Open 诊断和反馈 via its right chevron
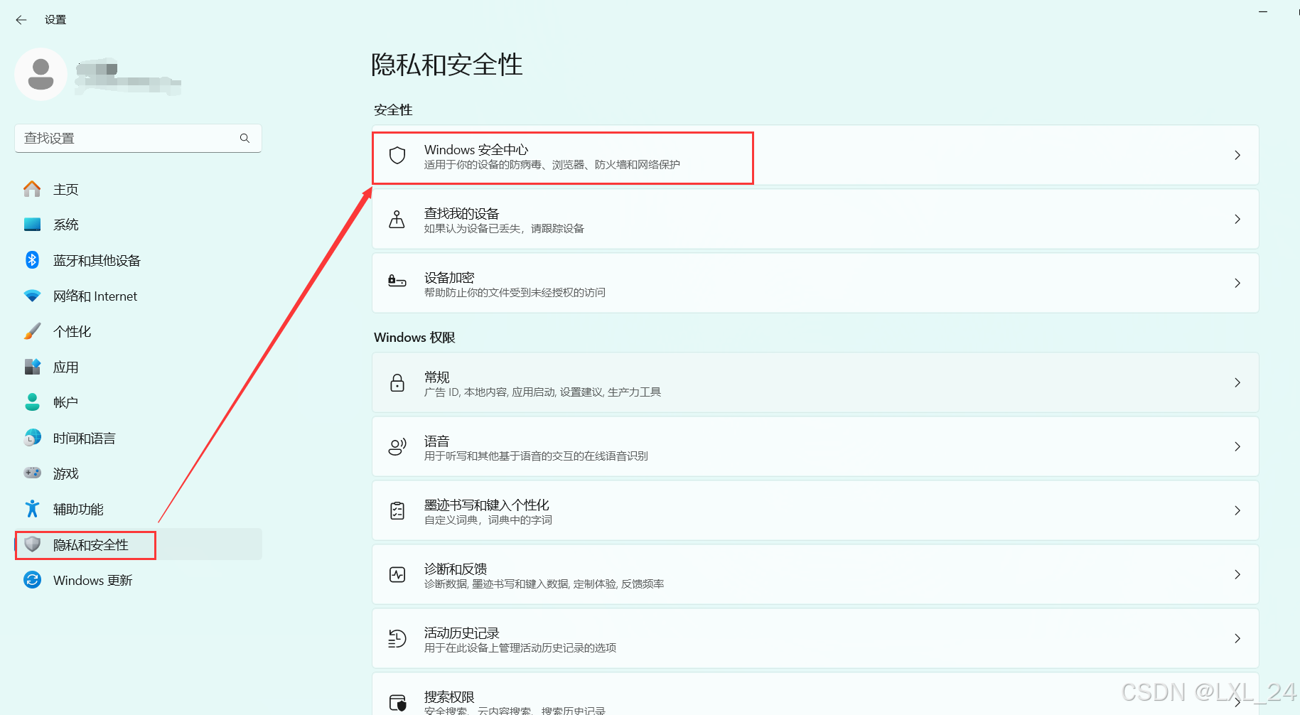This screenshot has height=715, width=1300. pos(1237,574)
